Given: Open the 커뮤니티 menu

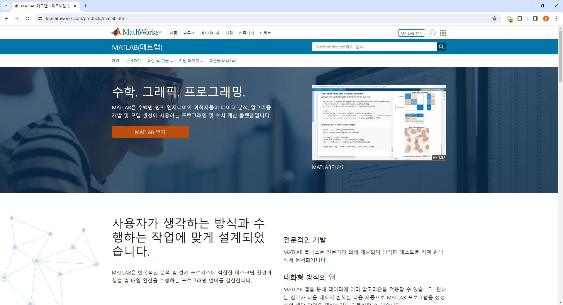Looking at the screenshot, I should pyautogui.click(x=246, y=33).
